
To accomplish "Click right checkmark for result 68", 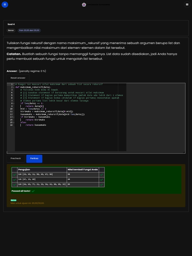I will [101, 179].
